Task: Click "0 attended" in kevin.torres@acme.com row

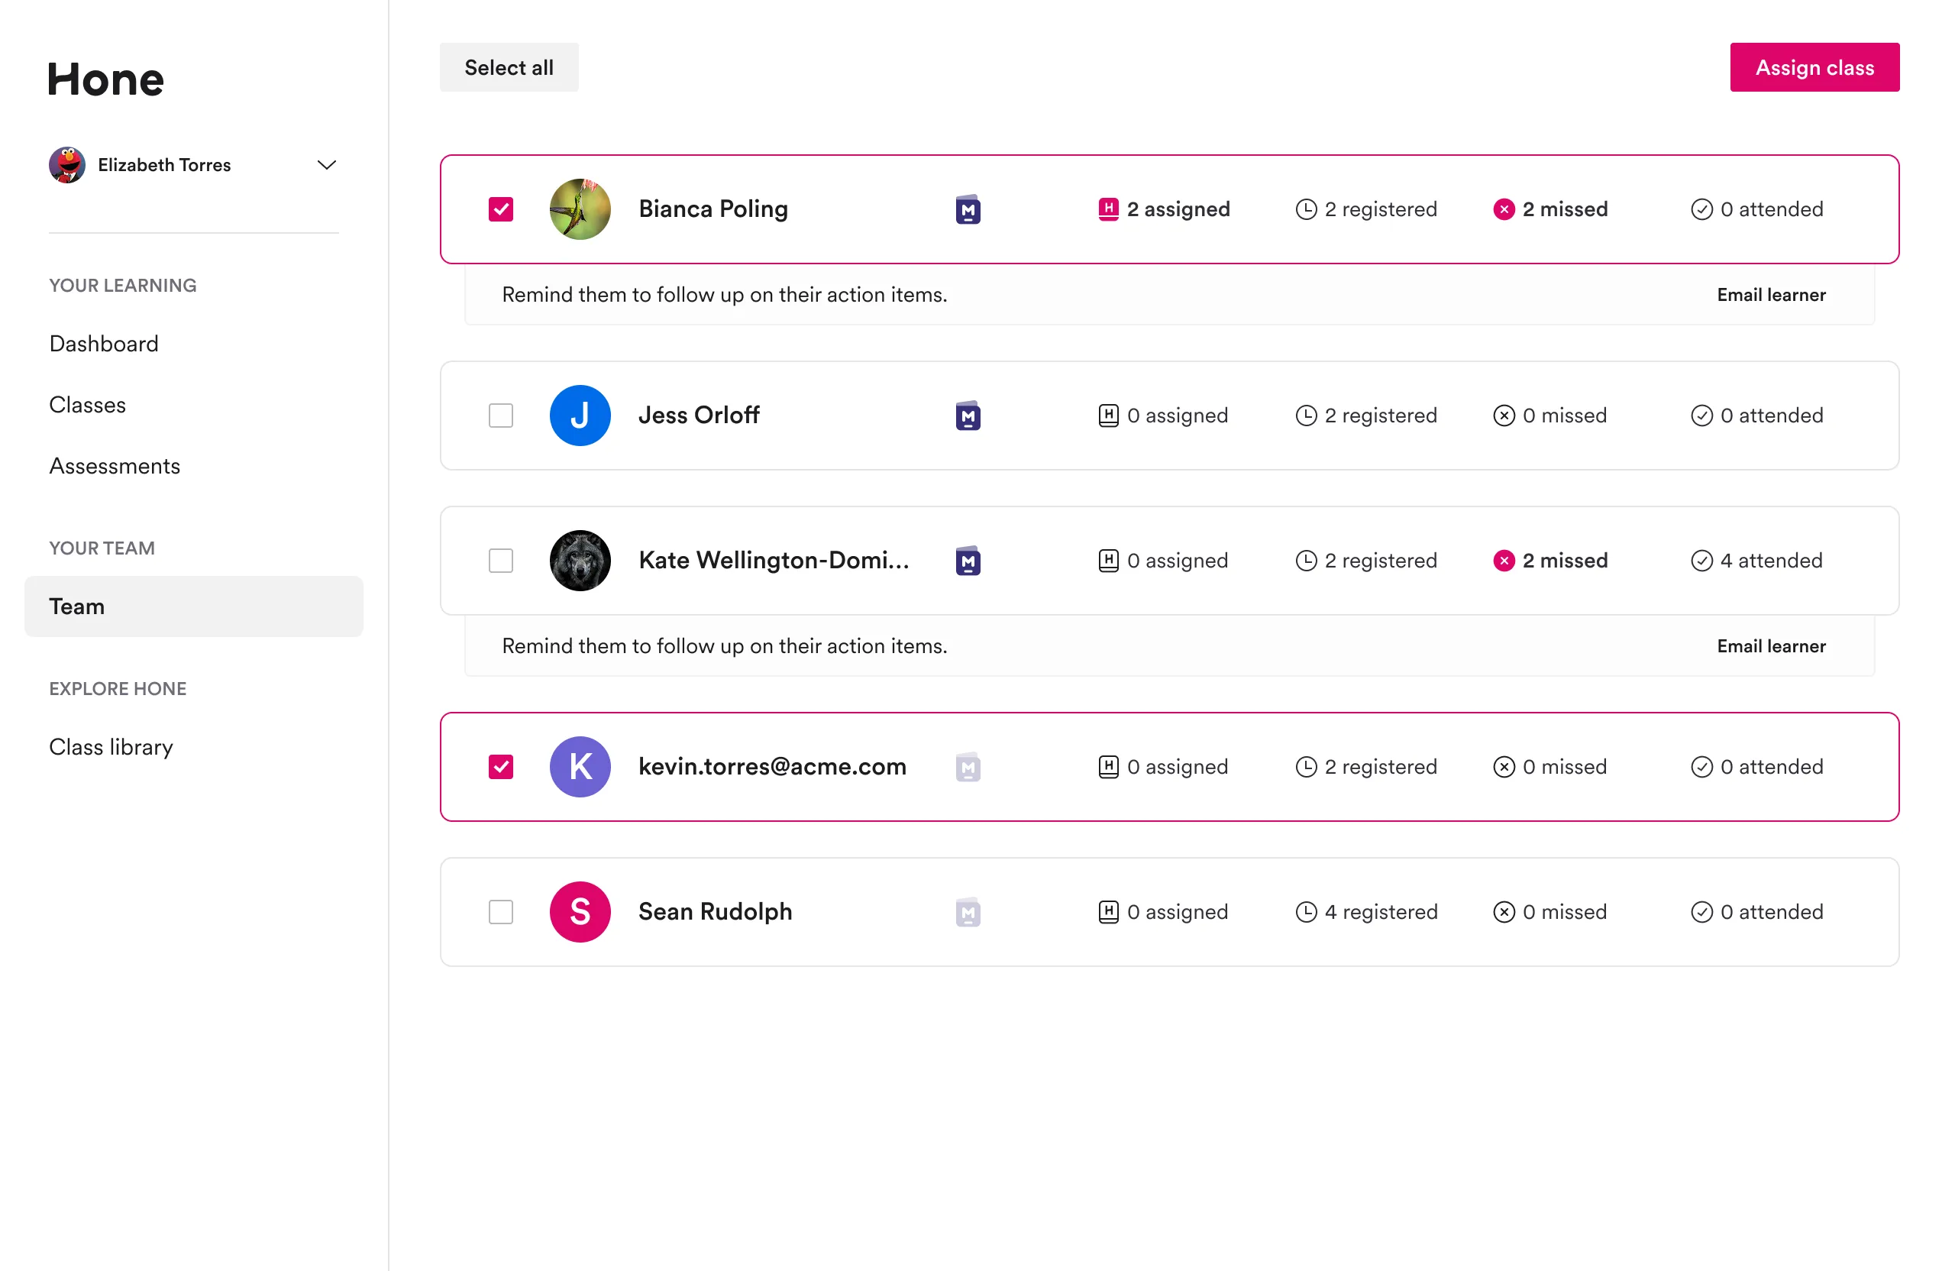Action: pyautogui.click(x=1772, y=768)
